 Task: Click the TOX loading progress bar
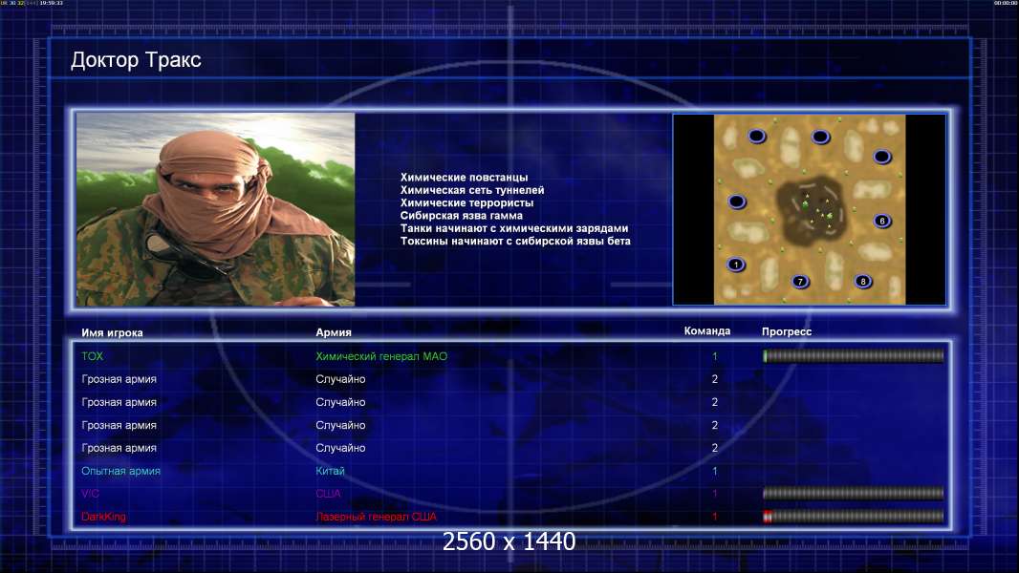(854, 356)
